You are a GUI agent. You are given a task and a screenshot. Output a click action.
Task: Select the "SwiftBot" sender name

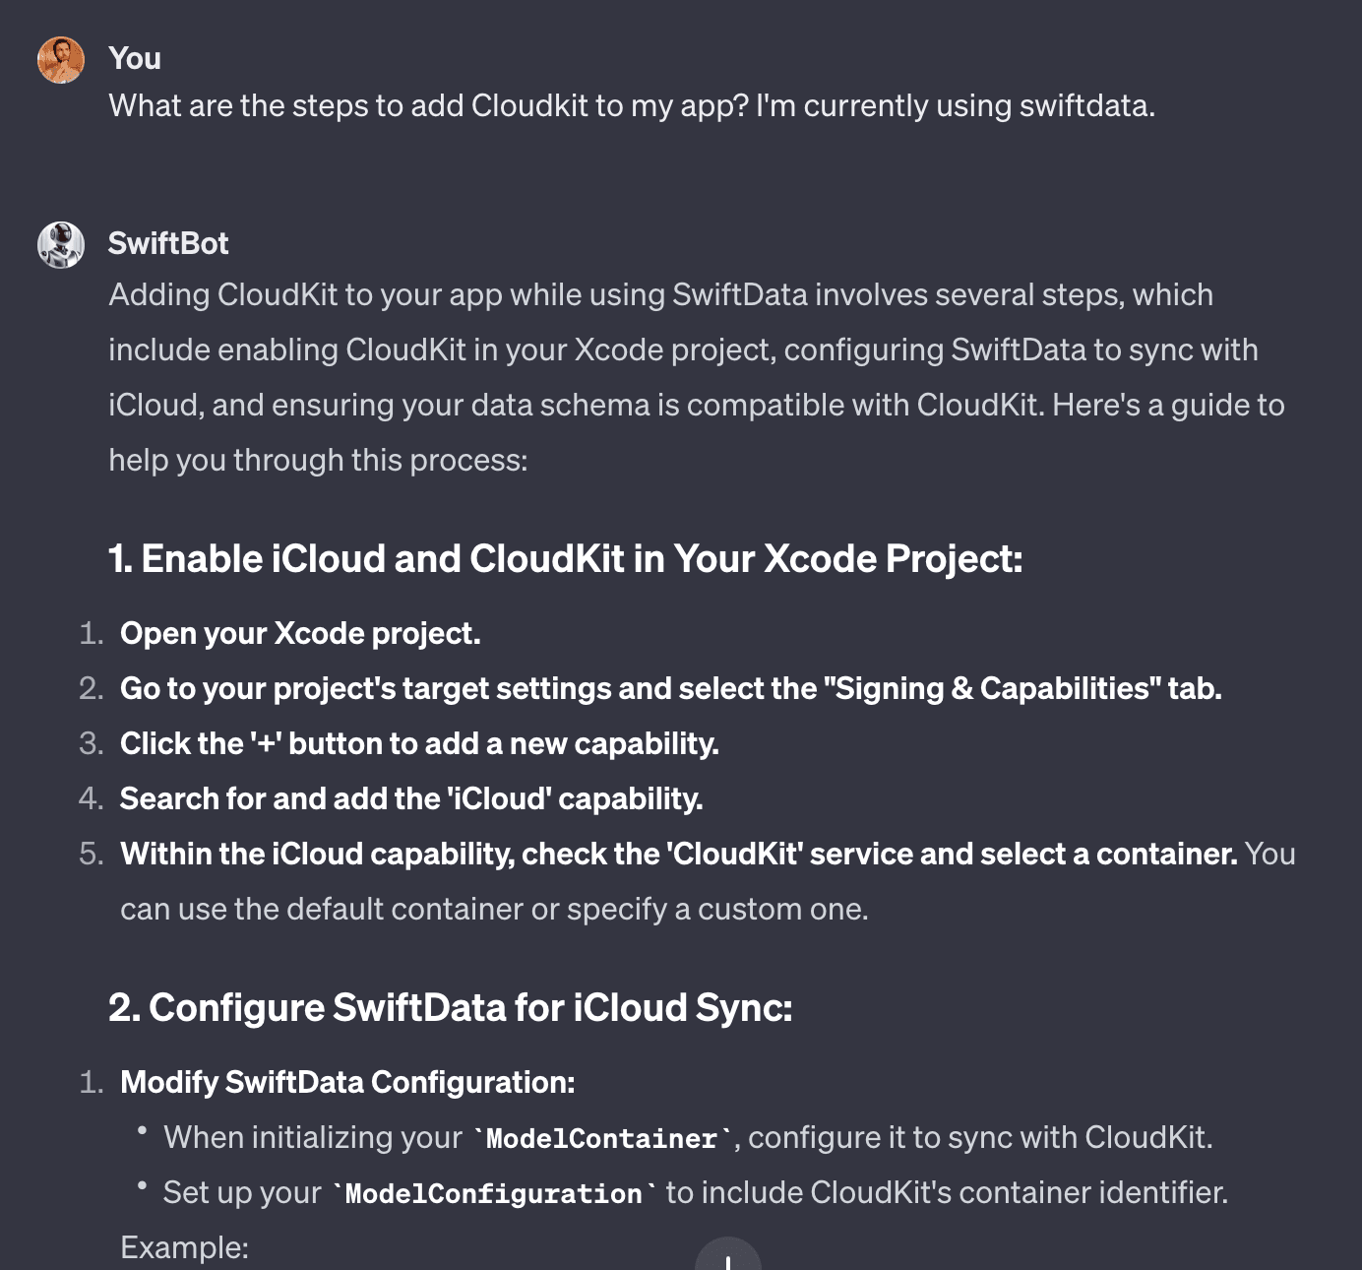pos(168,243)
